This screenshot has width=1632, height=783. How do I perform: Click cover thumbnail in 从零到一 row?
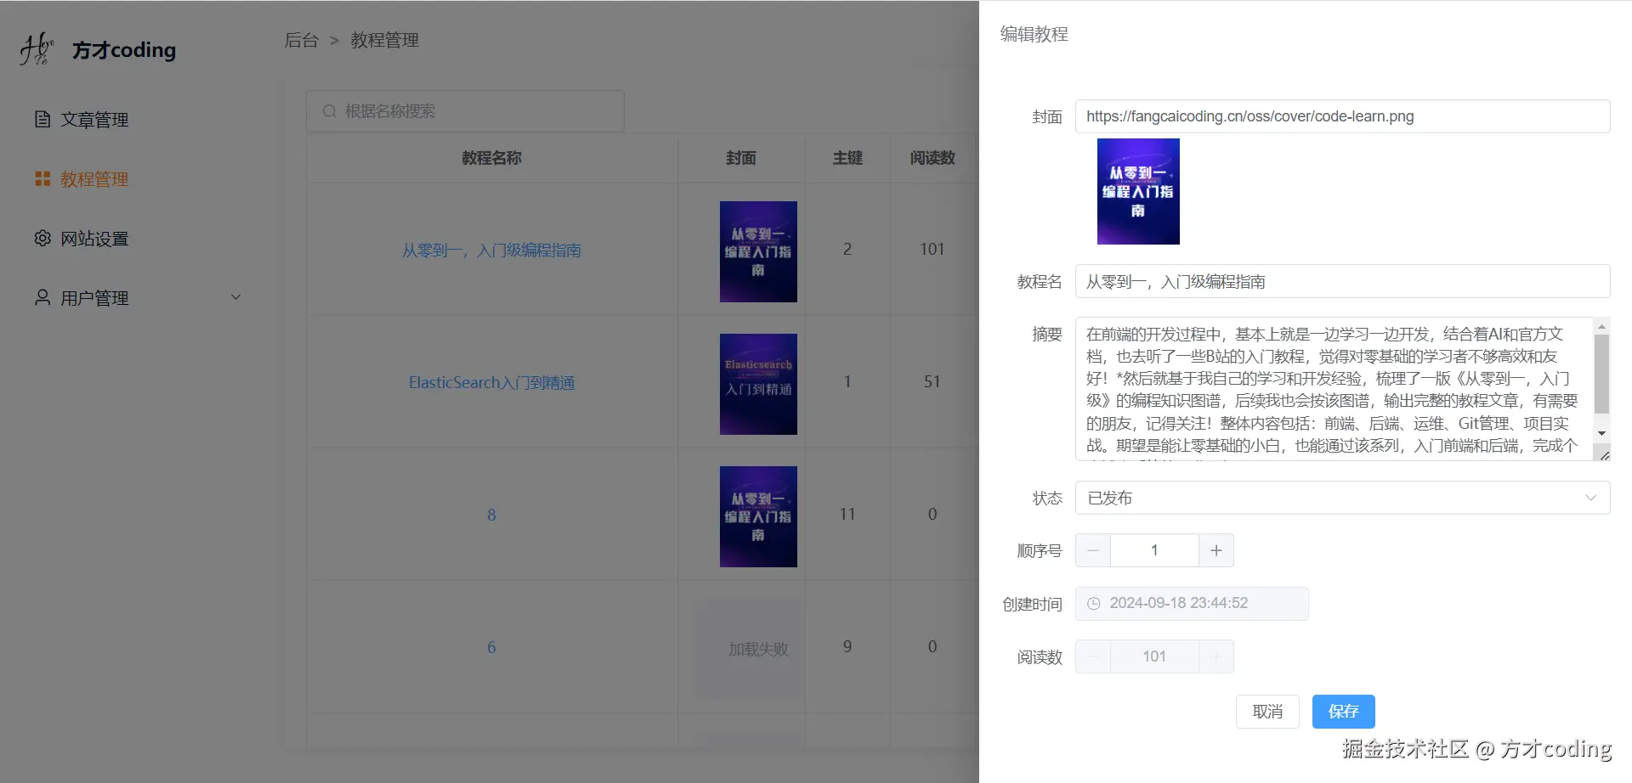(758, 251)
